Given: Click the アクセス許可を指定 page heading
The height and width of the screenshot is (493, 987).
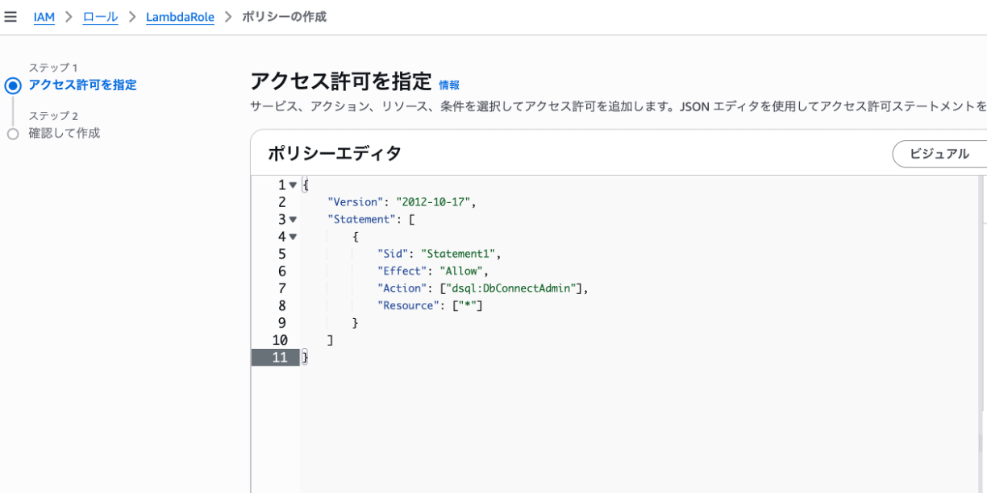Looking at the screenshot, I should [341, 82].
